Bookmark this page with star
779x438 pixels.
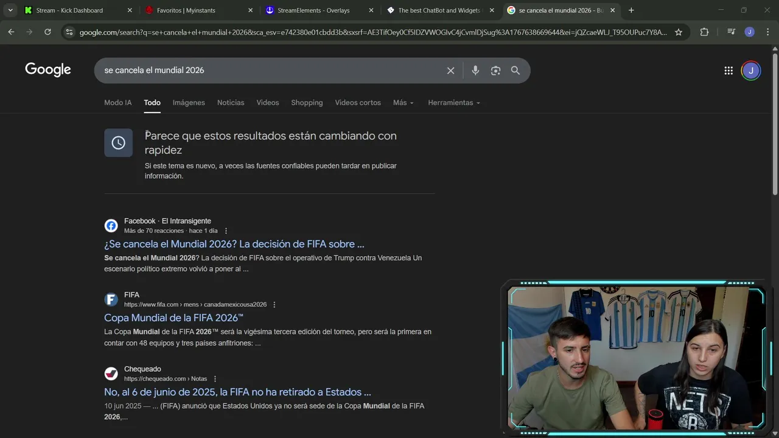pos(679,32)
